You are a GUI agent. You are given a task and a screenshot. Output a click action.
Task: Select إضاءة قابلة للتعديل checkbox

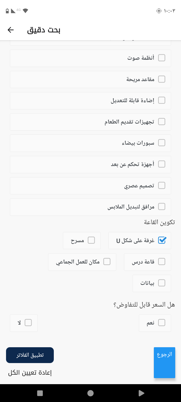pos(162,100)
